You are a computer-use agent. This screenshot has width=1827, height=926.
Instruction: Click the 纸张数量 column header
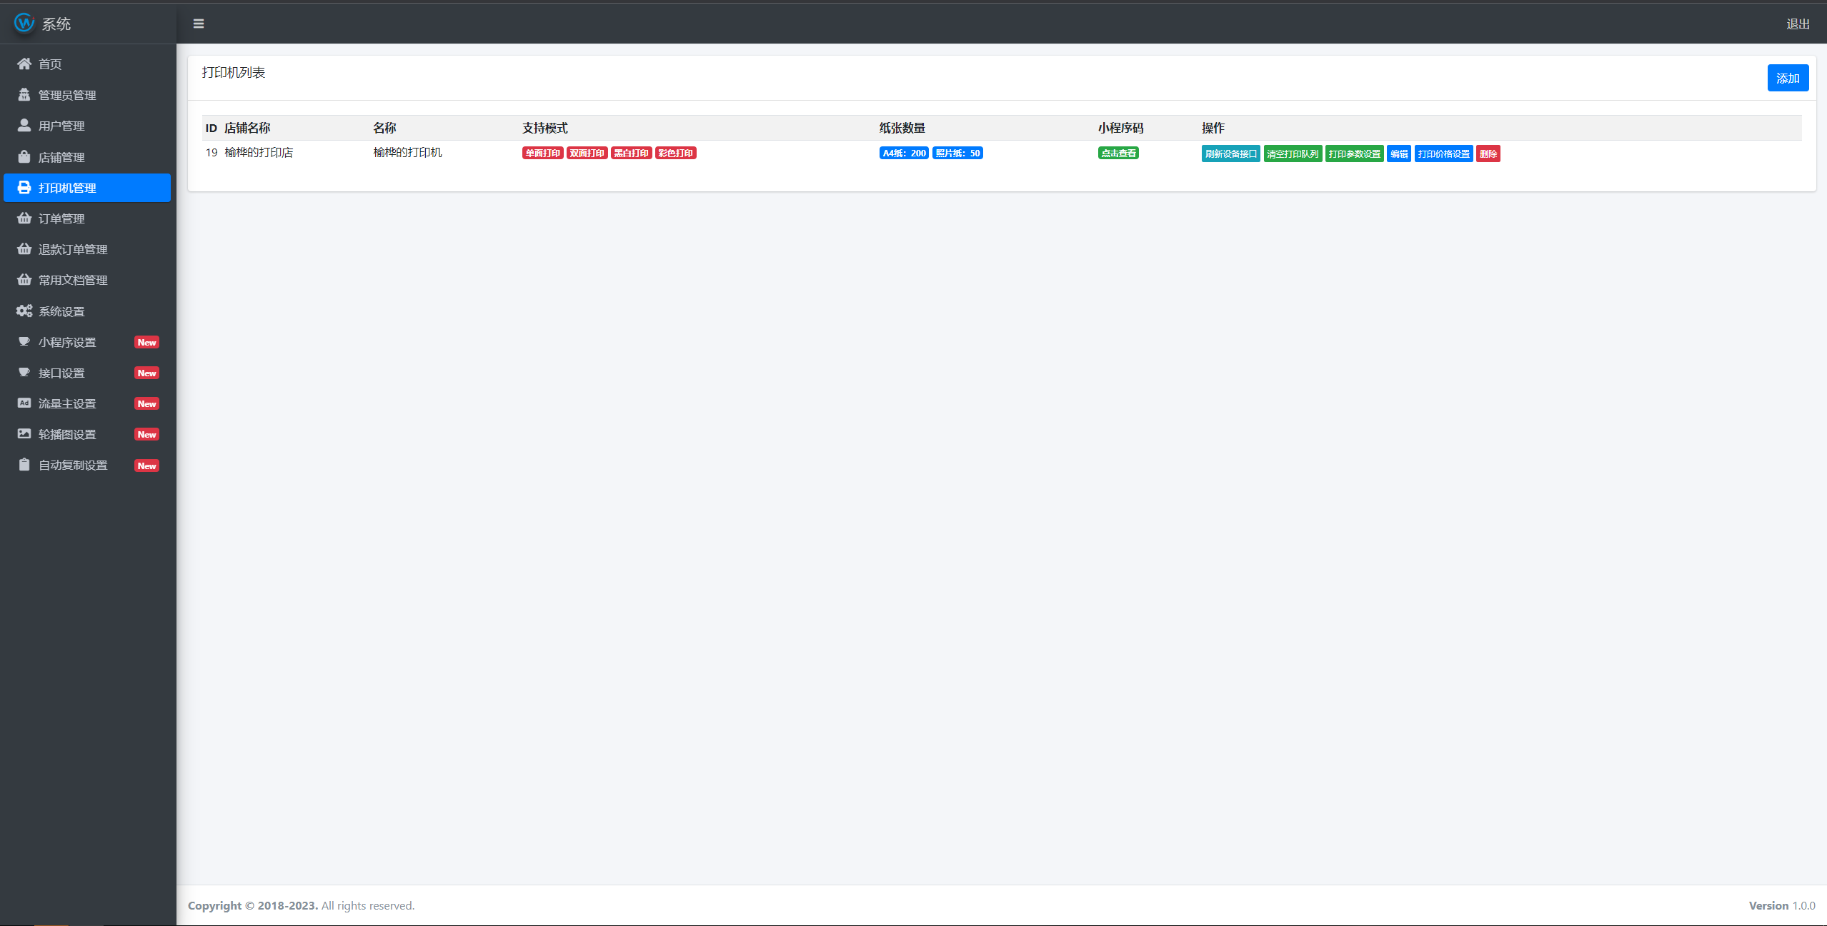tap(902, 128)
